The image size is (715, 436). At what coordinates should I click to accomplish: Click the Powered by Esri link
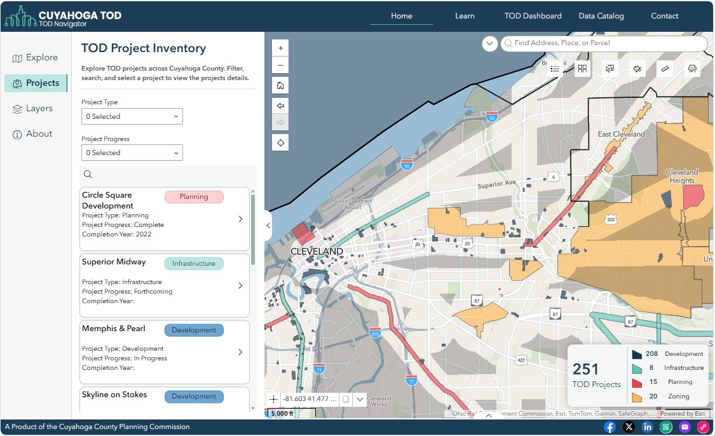pos(683,414)
